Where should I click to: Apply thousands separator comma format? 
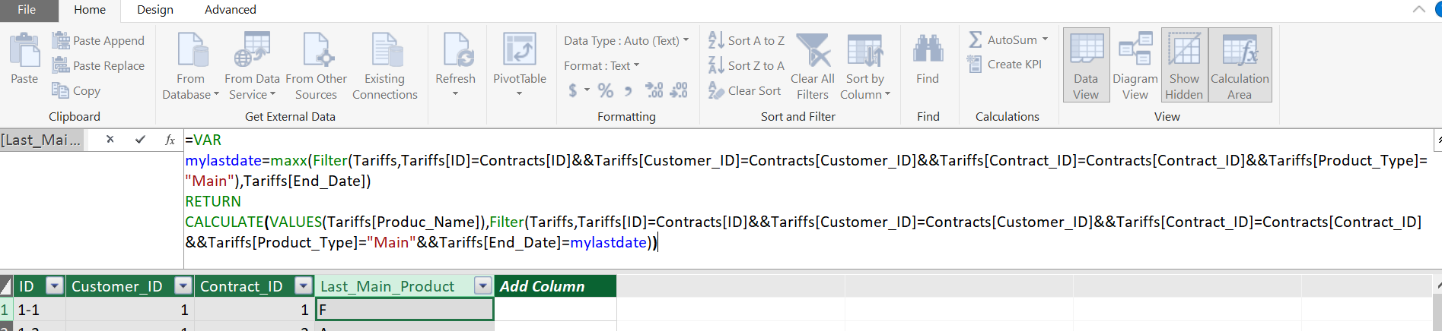pyautogui.click(x=629, y=90)
